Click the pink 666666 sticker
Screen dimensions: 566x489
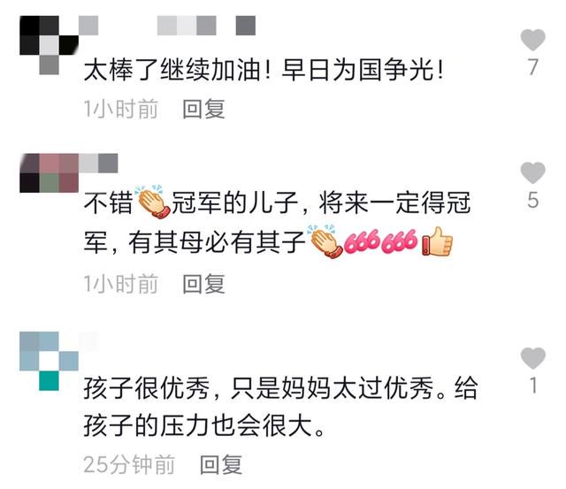[380, 241]
